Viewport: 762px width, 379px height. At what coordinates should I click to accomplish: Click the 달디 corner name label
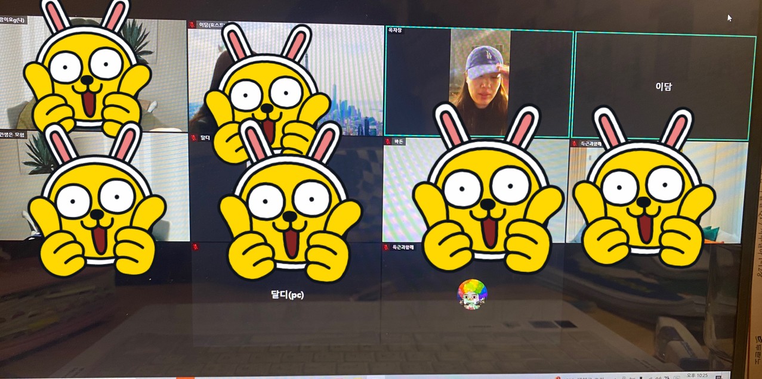[x=205, y=138]
